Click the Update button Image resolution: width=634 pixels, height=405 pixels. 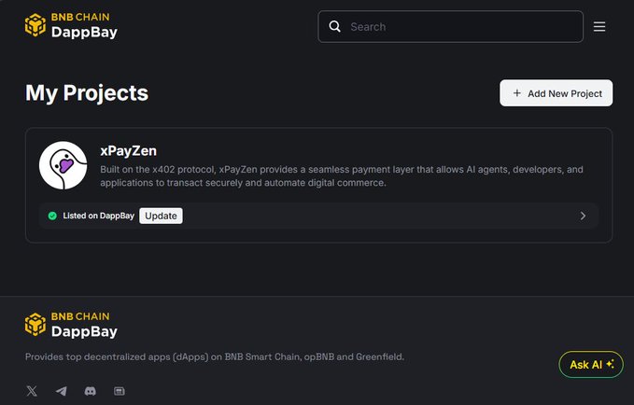(161, 216)
